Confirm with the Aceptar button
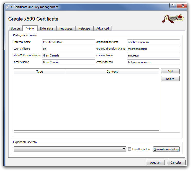Viewport: 191px width, 171px height. 155,163
